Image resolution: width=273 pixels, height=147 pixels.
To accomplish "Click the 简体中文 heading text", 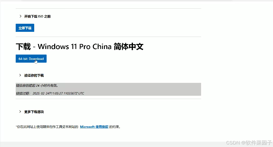I will coord(128,46).
